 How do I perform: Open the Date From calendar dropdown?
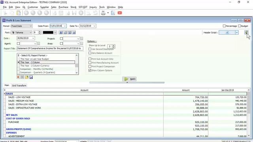click(65, 26)
